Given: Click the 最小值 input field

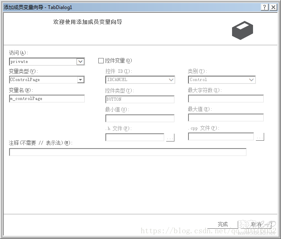Looking at the screenshot, I should [x=140, y=118].
